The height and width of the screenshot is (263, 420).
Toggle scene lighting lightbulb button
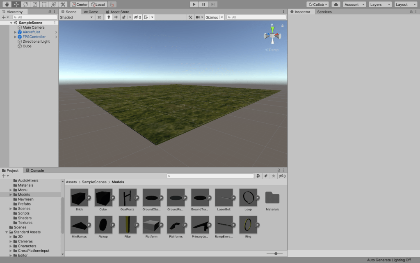click(109, 17)
